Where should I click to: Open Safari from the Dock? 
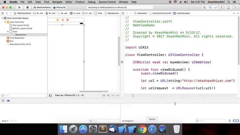[x=152, y=129]
